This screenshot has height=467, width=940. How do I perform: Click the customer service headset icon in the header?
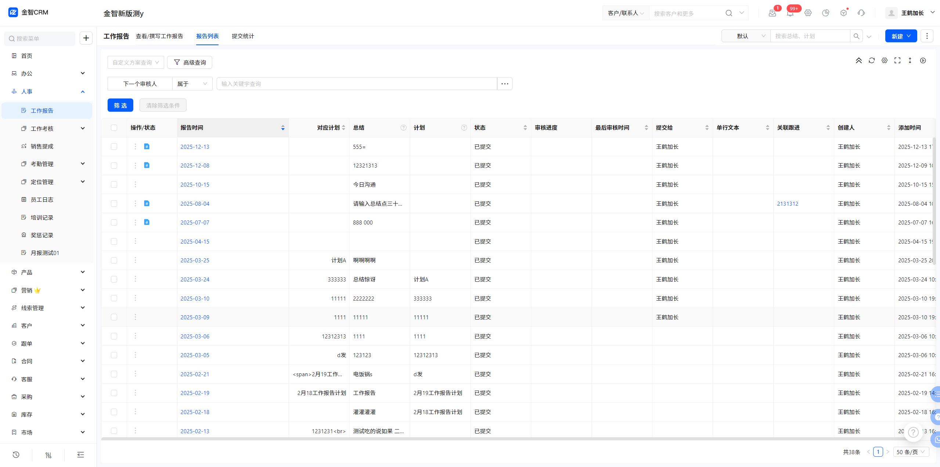(x=861, y=13)
